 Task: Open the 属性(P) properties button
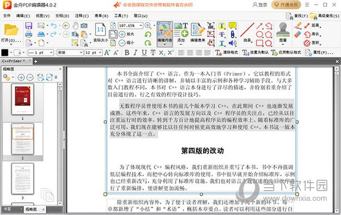click(319, 52)
